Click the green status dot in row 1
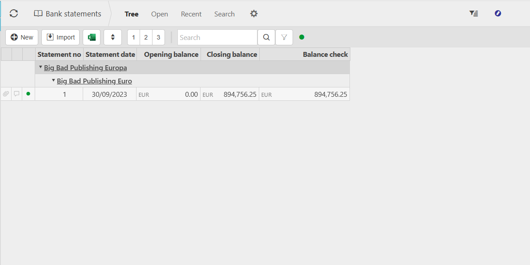Image resolution: width=530 pixels, height=265 pixels. click(x=28, y=94)
